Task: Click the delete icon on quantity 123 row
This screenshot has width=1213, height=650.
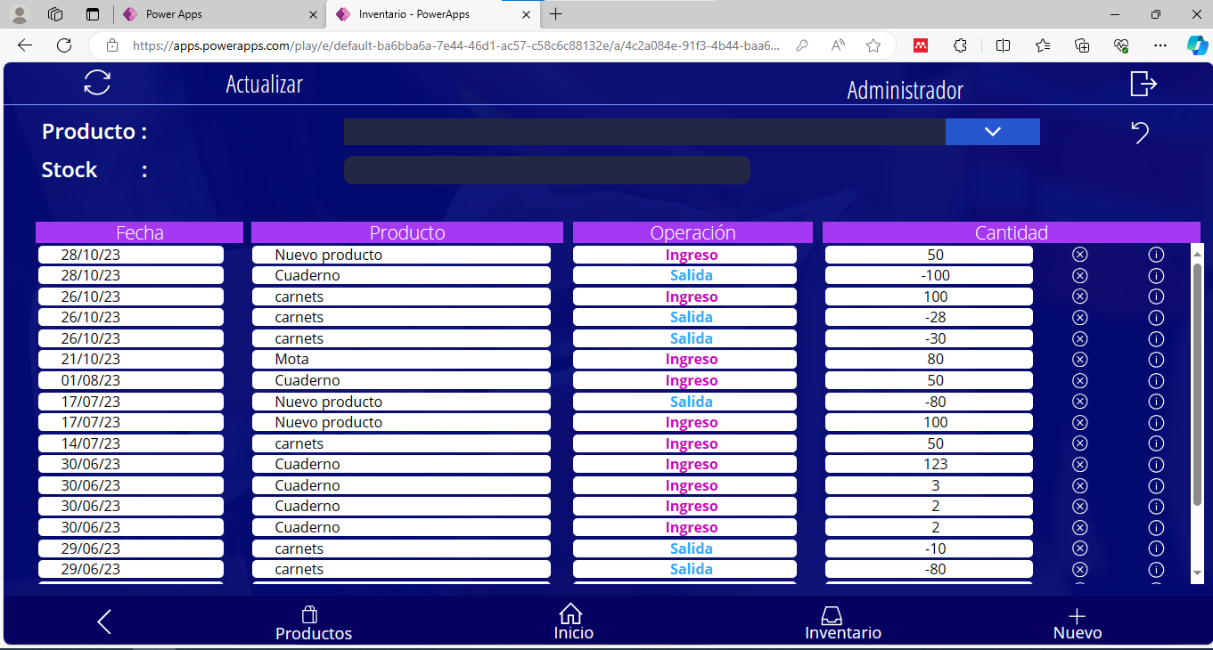Action: (1079, 465)
